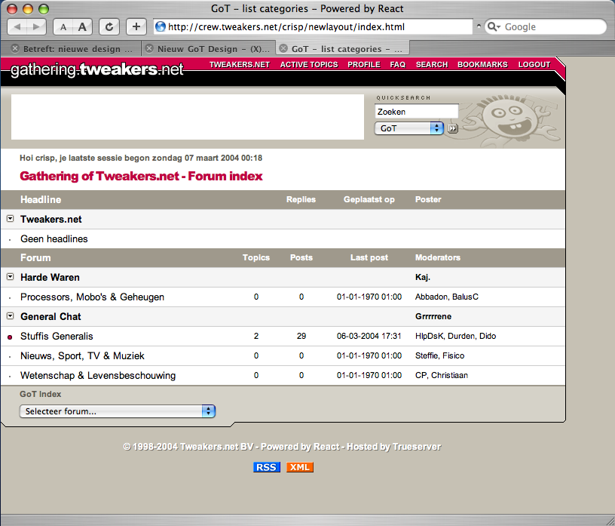Click moderator 'Grrrrrene' in General Chat row

click(433, 317)
